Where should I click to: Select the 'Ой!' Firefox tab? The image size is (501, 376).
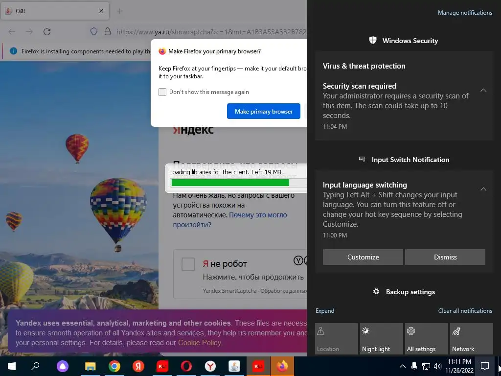tap(55, 11)
